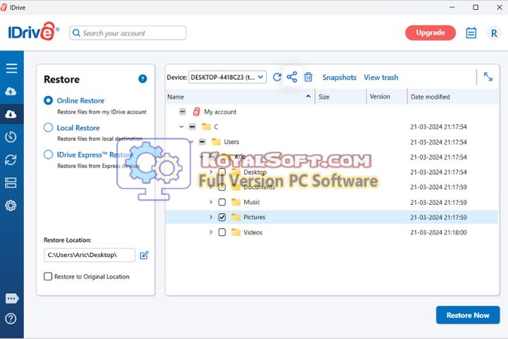Open Settings gear in sidebar

pos(11,206)
